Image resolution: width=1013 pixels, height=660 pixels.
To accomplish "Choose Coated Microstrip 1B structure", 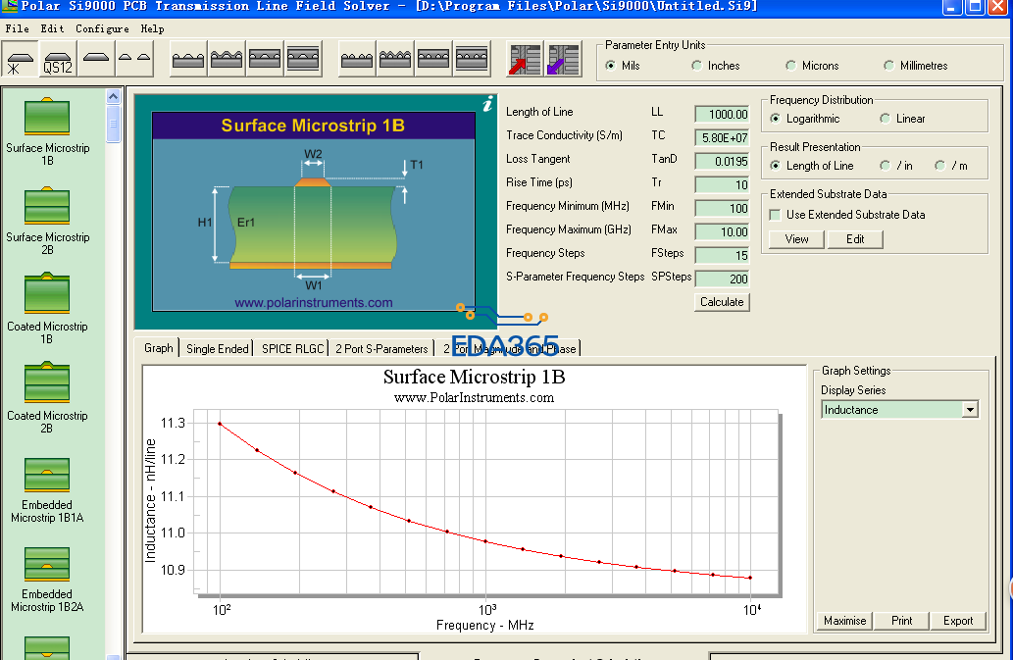I will pos(47,310).
